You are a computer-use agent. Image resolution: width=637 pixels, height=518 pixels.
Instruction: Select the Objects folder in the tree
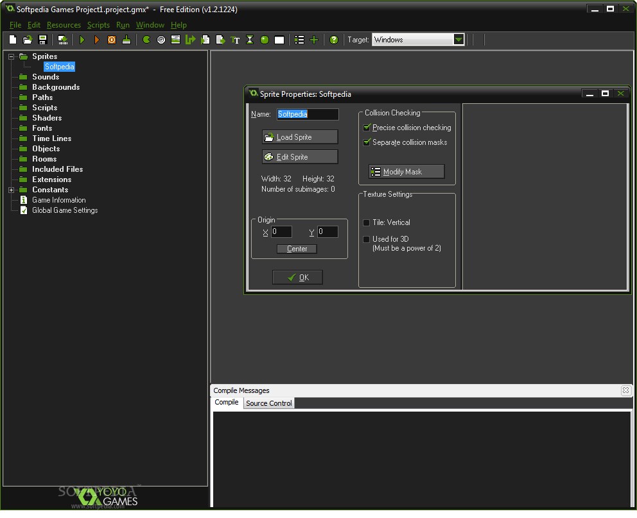tap(46, 149)
